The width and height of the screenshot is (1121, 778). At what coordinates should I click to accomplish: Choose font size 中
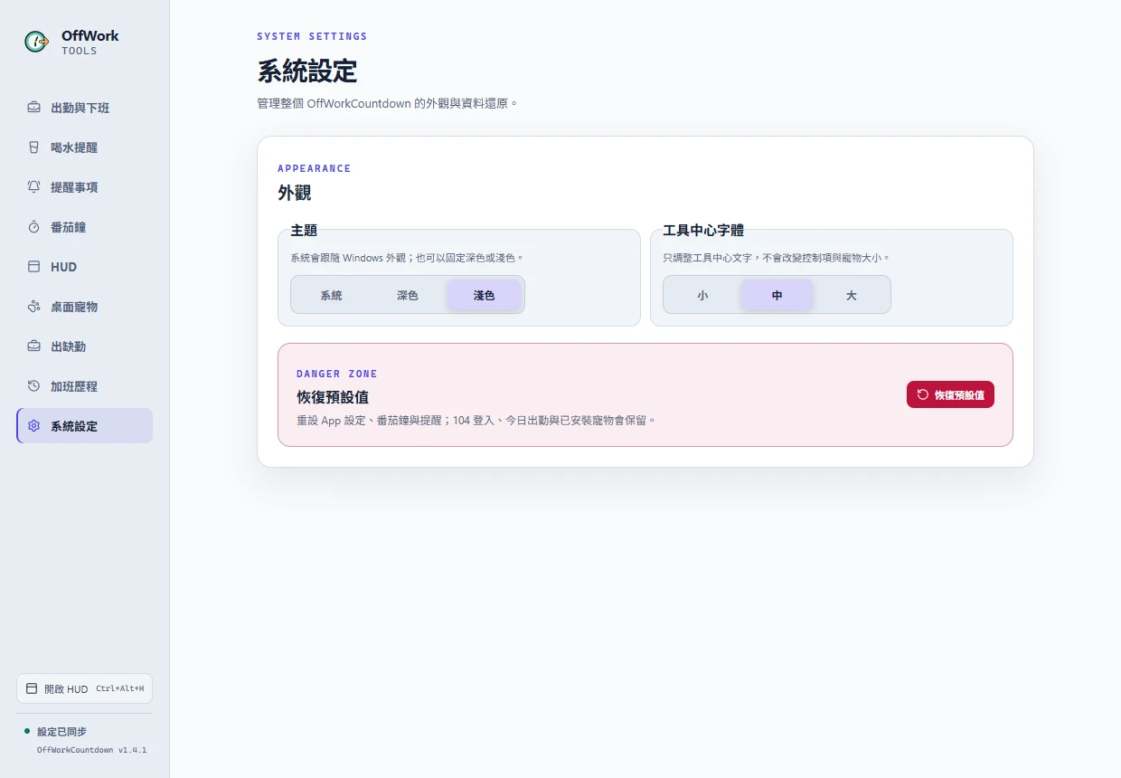pyautogui.click(x=777, y=295)
